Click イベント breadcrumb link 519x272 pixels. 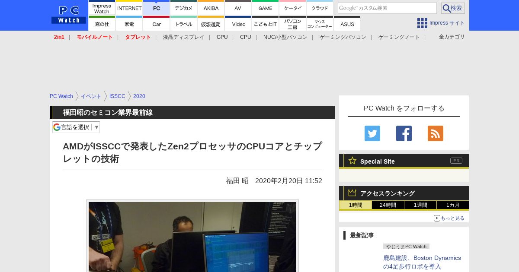pos(91,96)
